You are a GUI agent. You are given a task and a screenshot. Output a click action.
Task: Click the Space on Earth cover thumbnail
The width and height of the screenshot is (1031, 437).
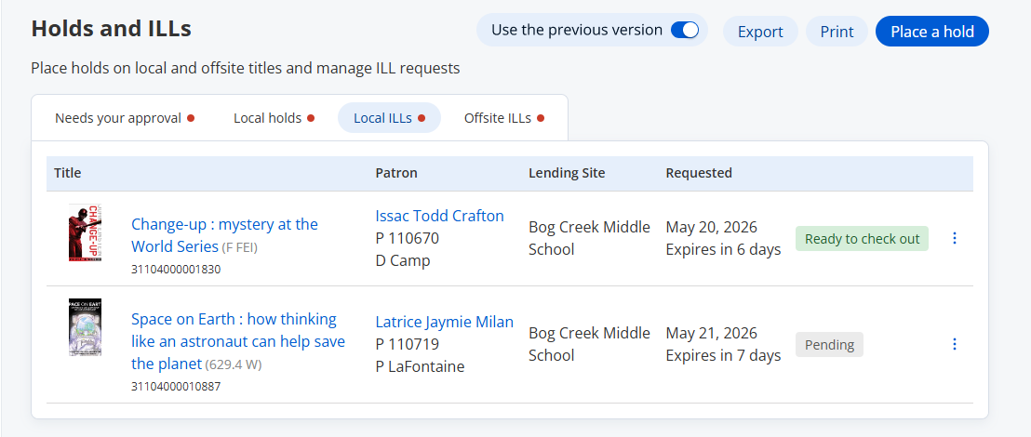click(x=85, y=327)
